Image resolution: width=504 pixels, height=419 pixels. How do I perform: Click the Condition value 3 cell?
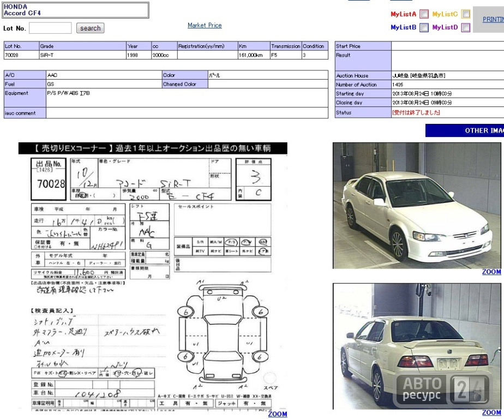click(x=315, y=55)
